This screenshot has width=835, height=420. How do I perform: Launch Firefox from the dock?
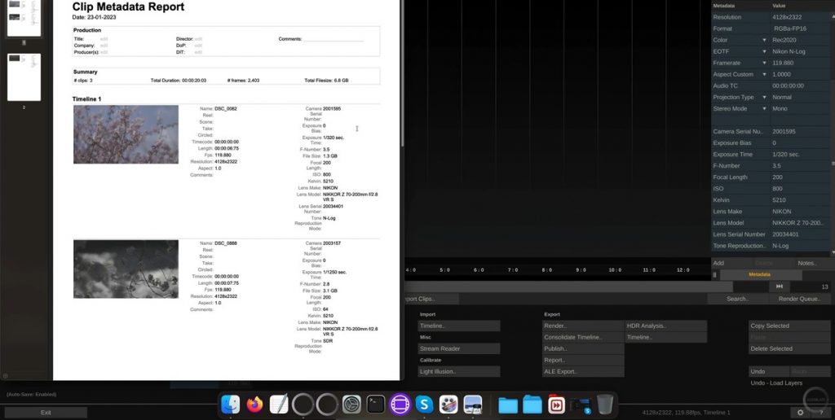[x=254, y=405]
